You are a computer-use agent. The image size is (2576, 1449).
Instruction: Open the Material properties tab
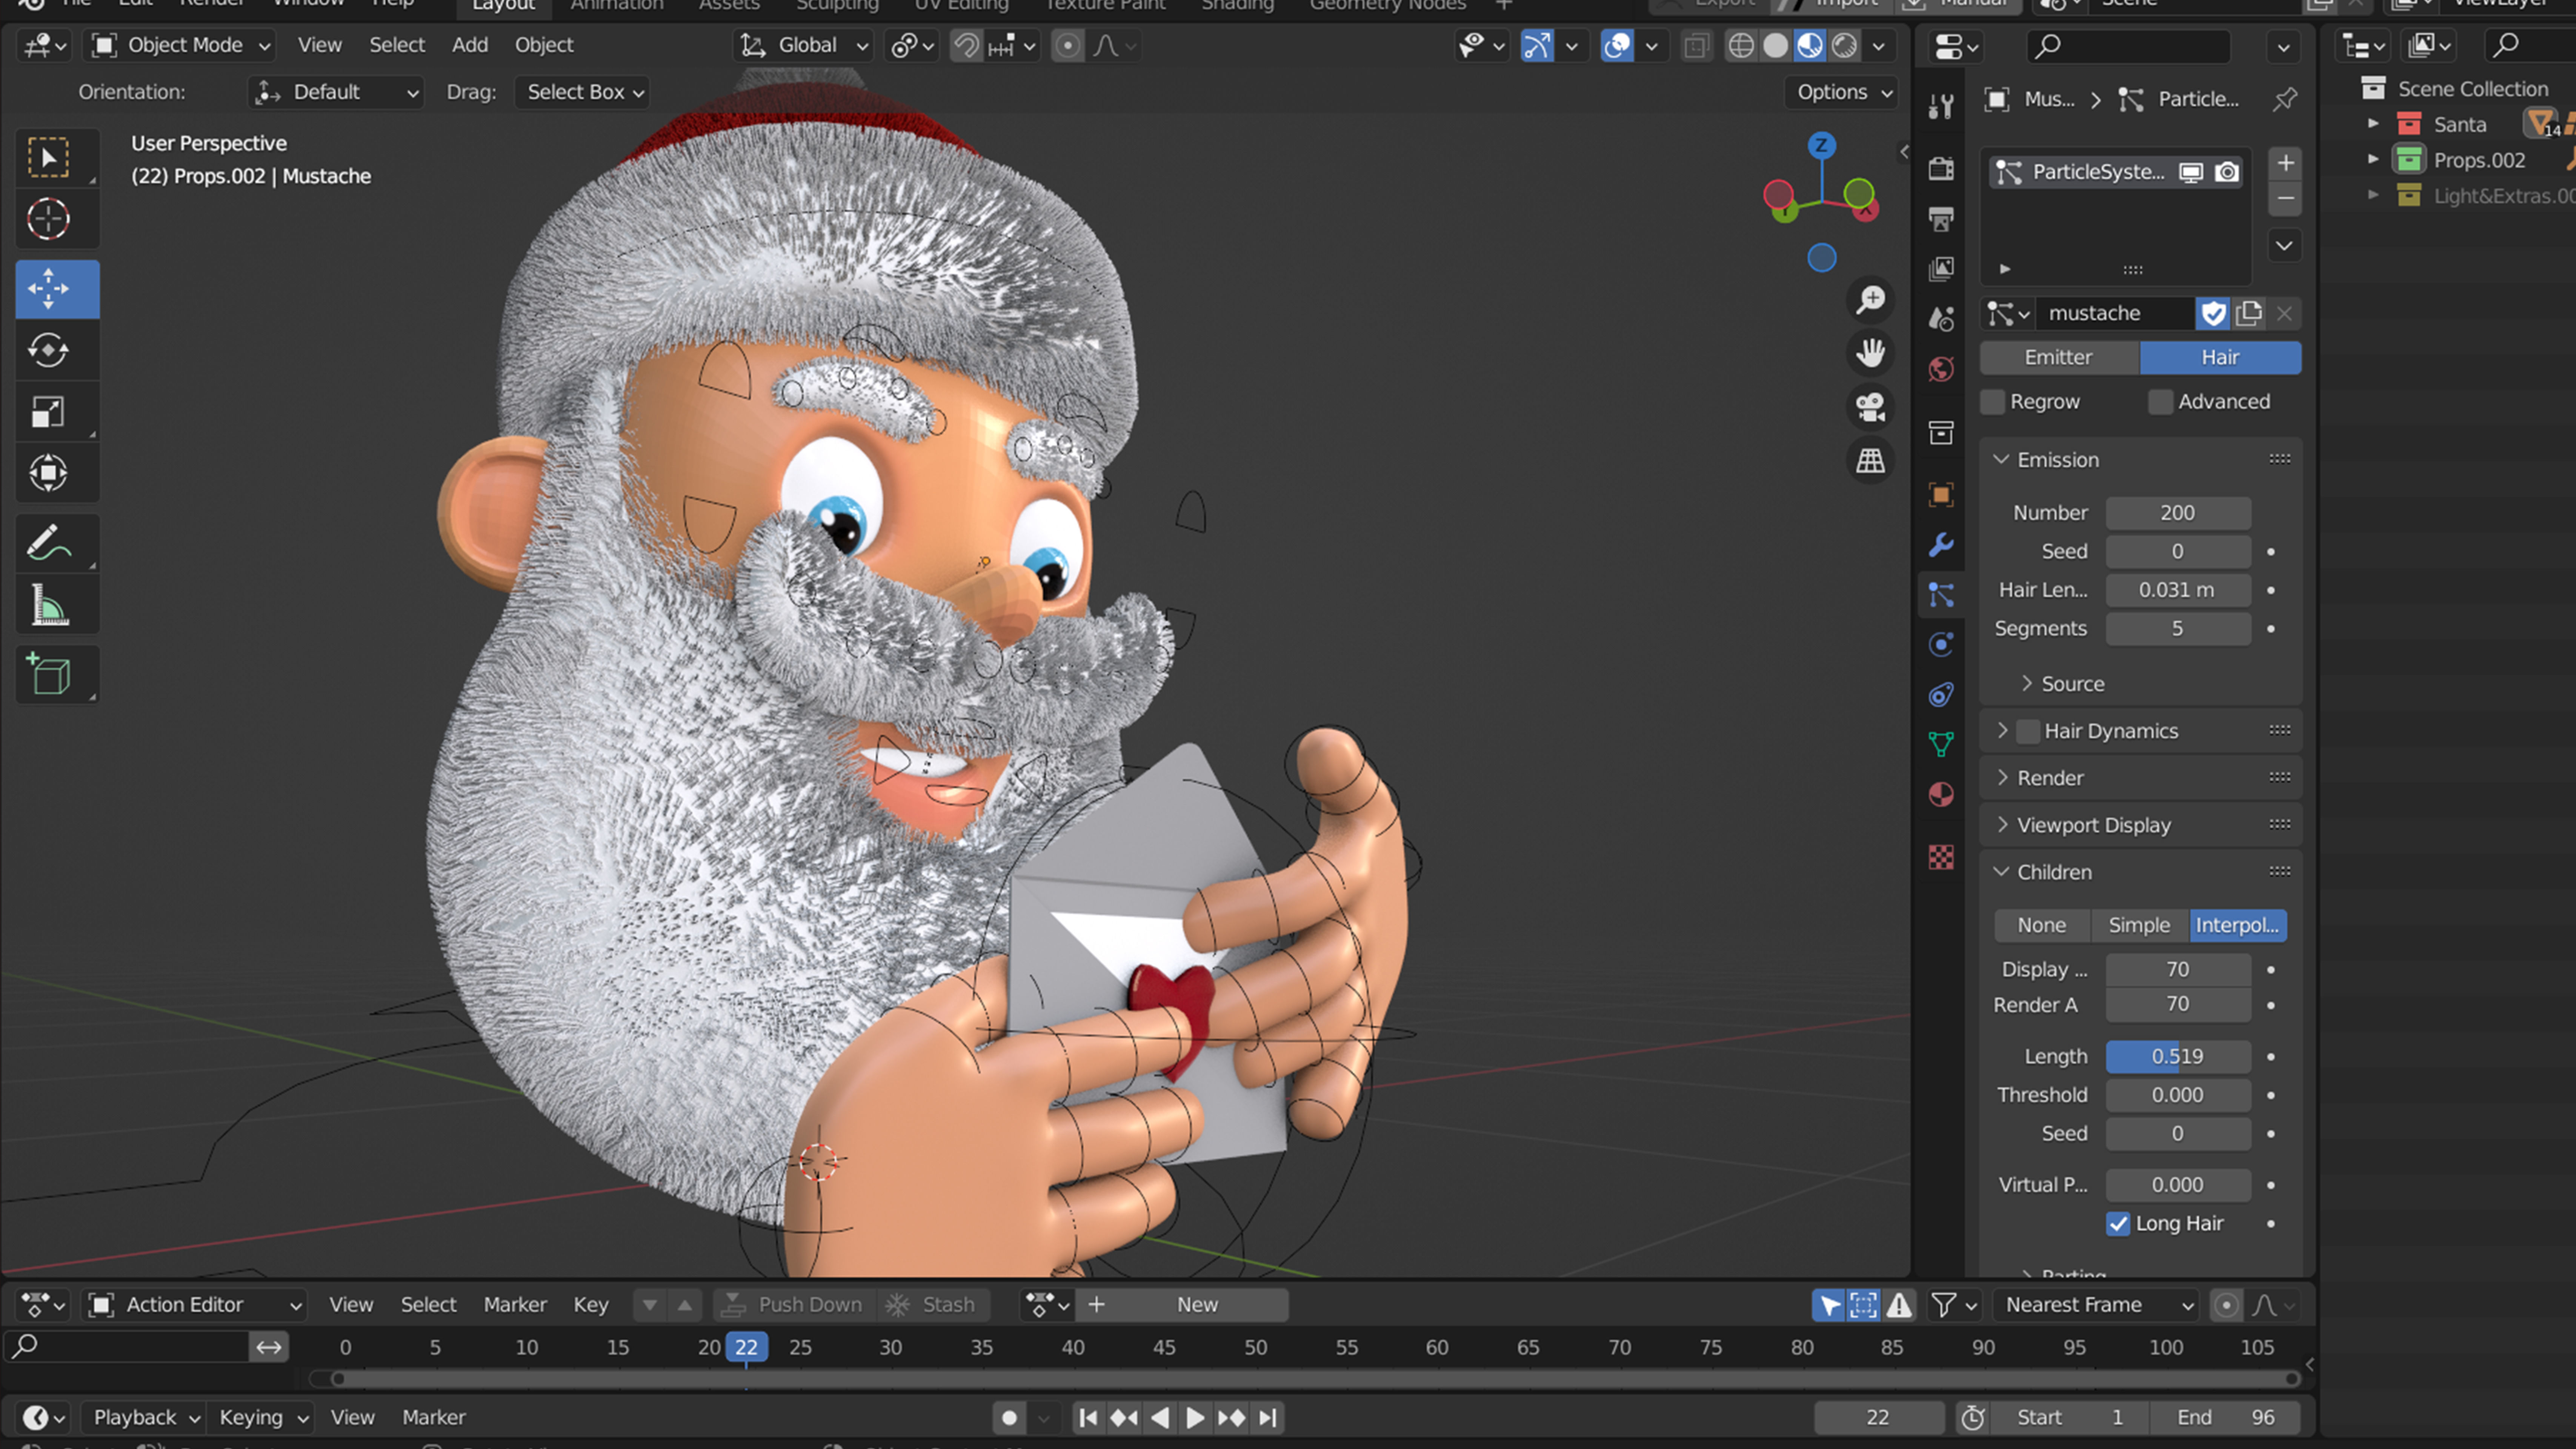(x=1941, y=795)
